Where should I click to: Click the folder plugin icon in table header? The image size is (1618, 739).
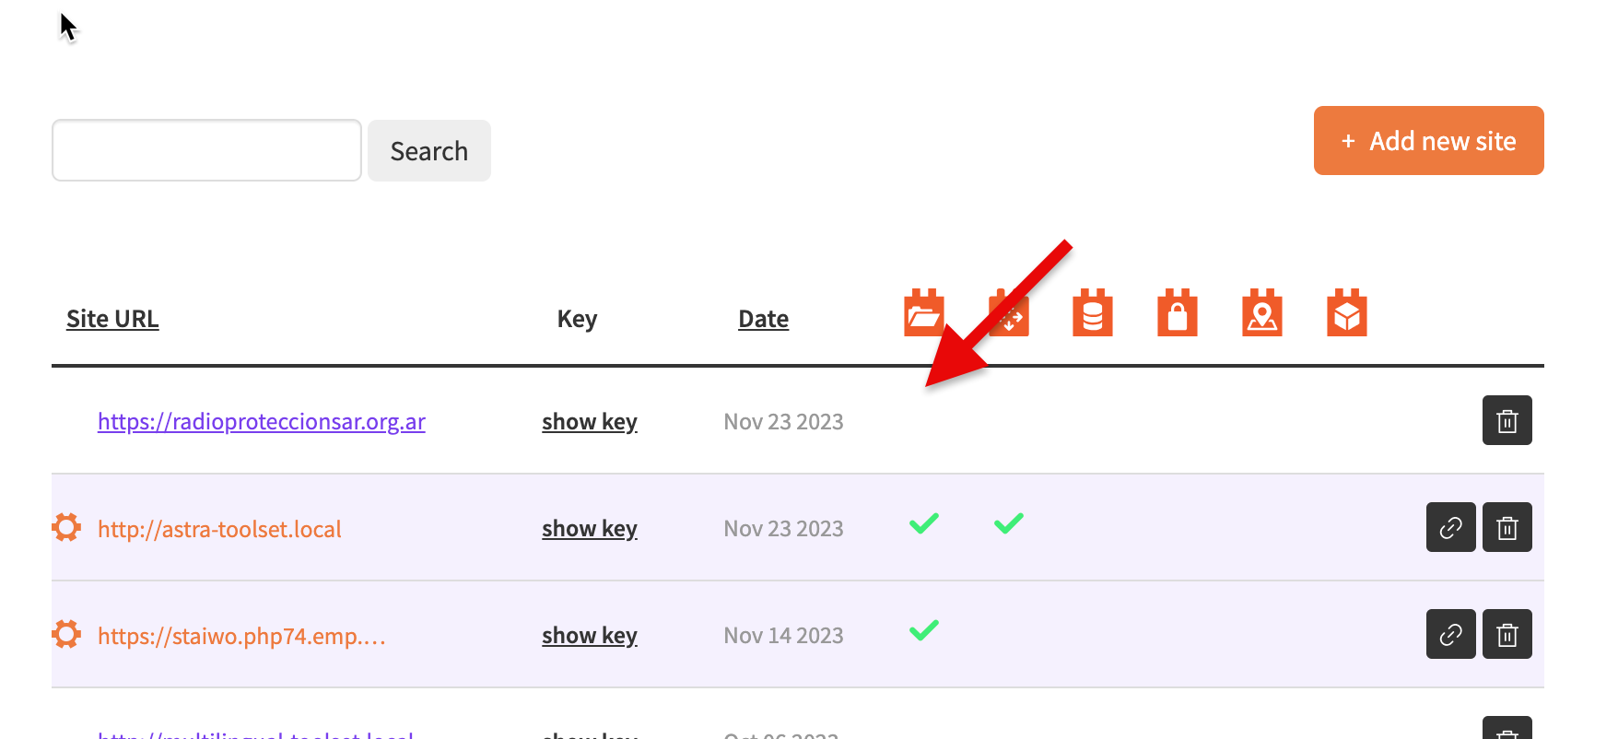[x=923, y=312]
